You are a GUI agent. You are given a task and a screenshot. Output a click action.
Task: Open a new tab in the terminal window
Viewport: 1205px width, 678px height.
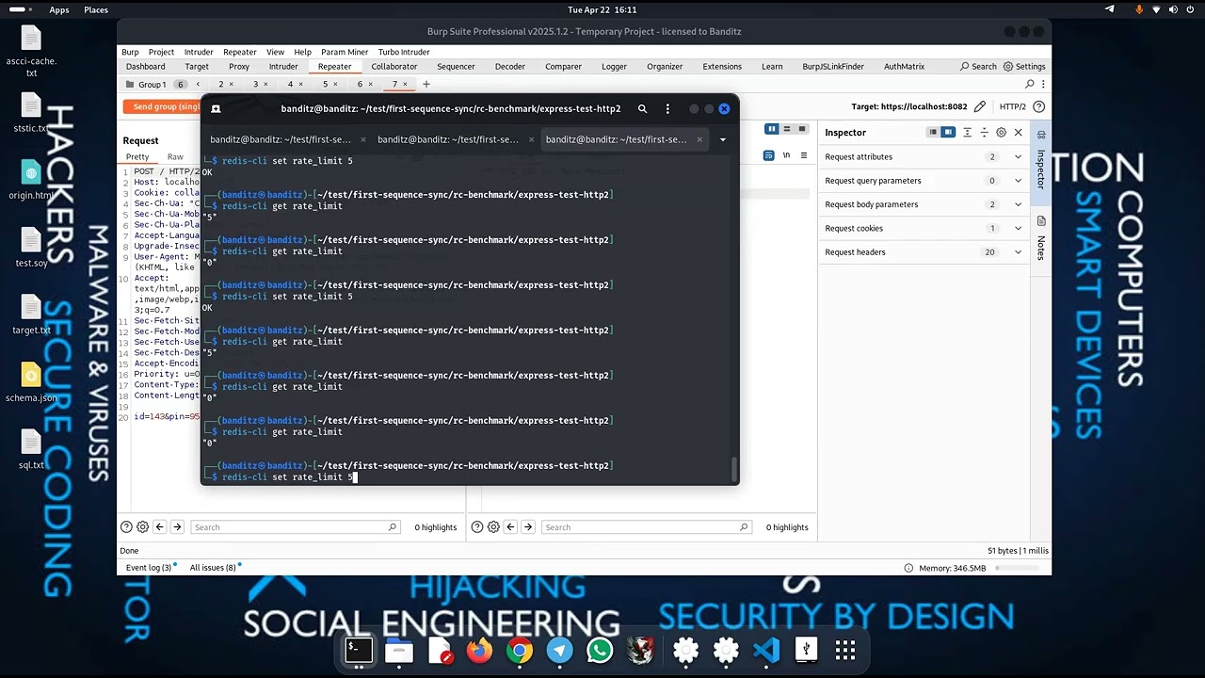coord(216,108)
